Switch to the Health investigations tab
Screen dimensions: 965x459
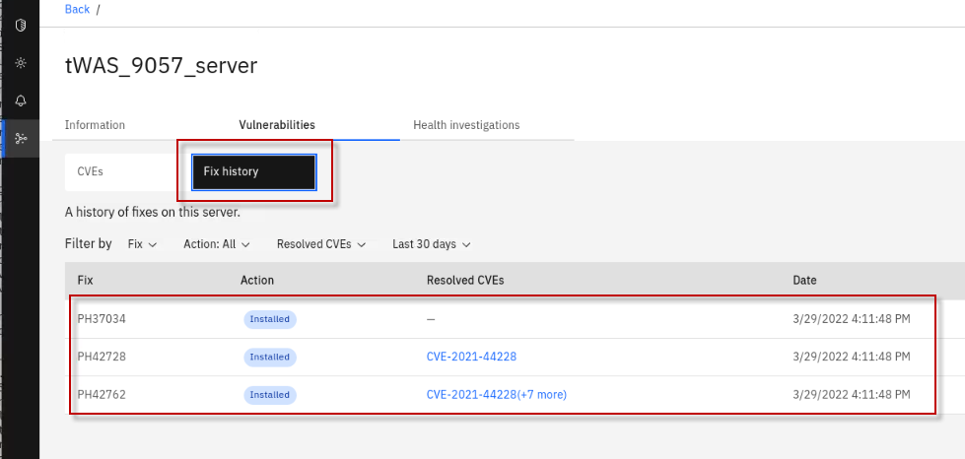click(466, 125)
